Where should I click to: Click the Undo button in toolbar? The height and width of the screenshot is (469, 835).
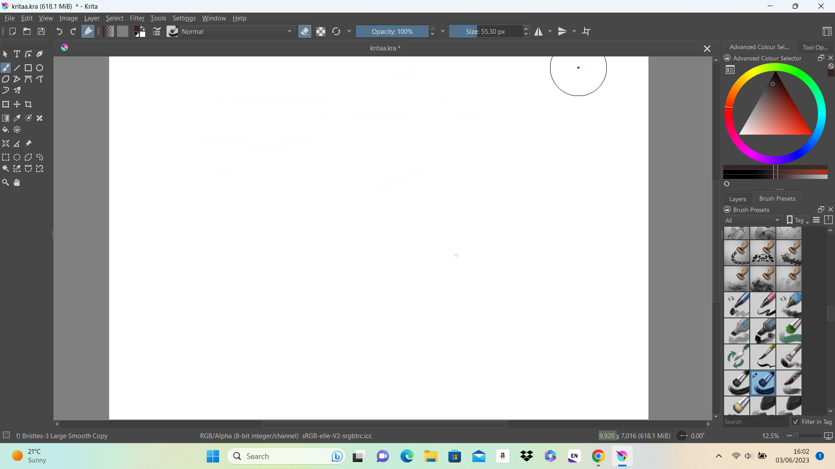[x=59, y=31]
